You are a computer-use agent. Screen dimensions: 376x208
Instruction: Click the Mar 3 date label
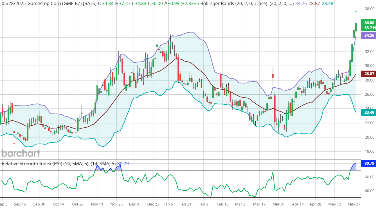click(x=240, y=204)
